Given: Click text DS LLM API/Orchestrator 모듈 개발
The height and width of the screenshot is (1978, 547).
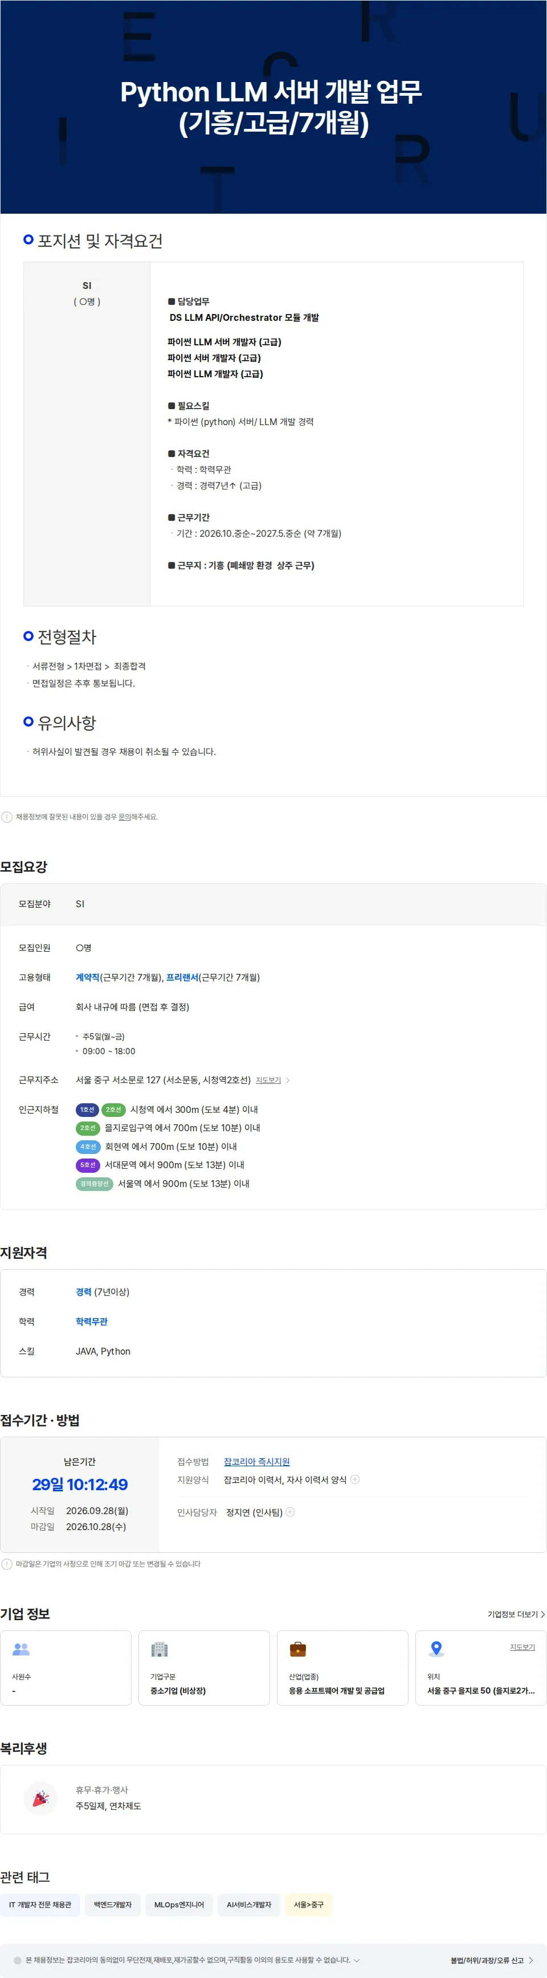Looking at the screenshot, I should coord(244,318).
